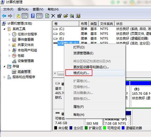The image size is (151, 137).
Task: Click the blue 逻辑驱动器 legend swatch
Action: click(x=123, y=128)
